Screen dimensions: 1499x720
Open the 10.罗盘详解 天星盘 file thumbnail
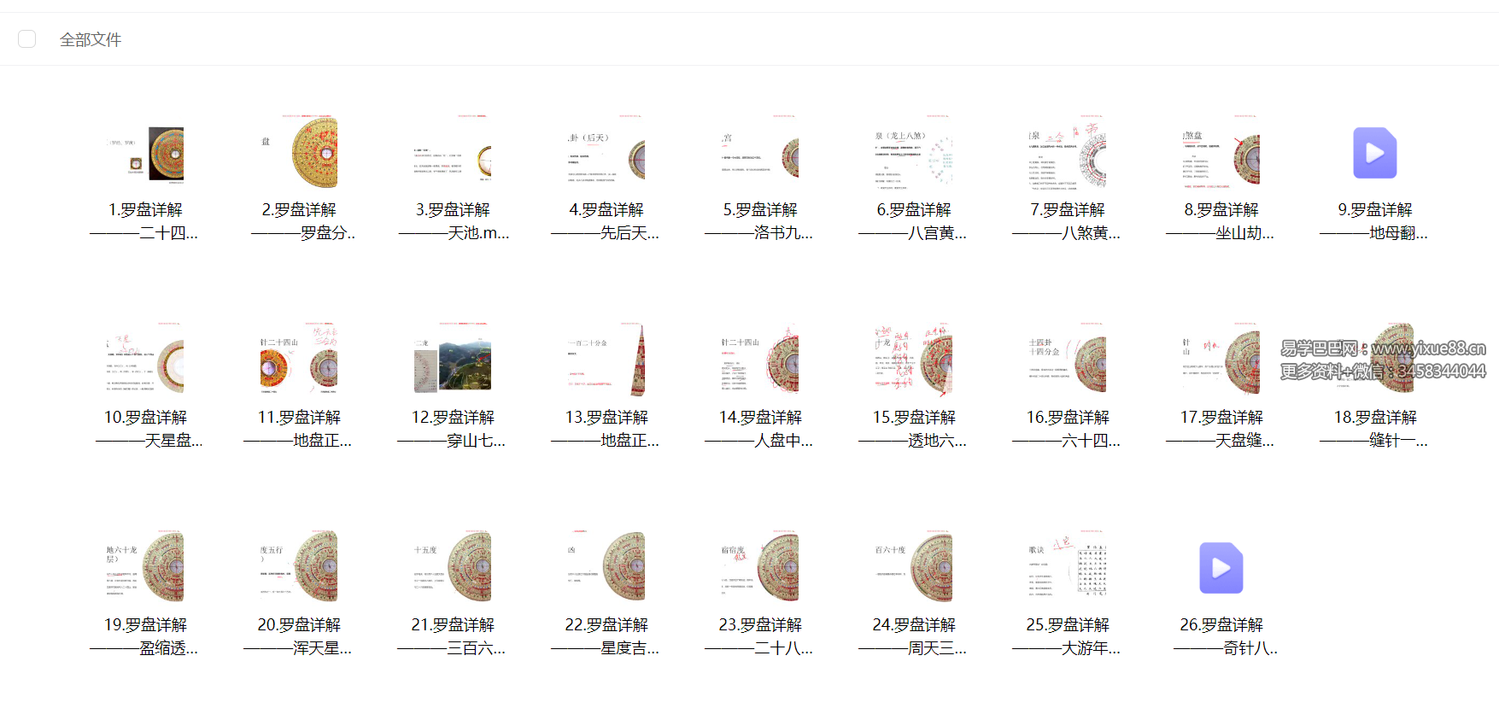click(x=145, y=360)
